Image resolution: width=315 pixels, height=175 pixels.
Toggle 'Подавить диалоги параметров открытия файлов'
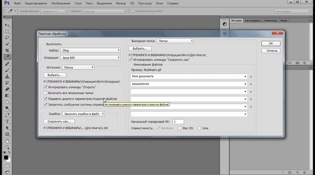(45, 99)
